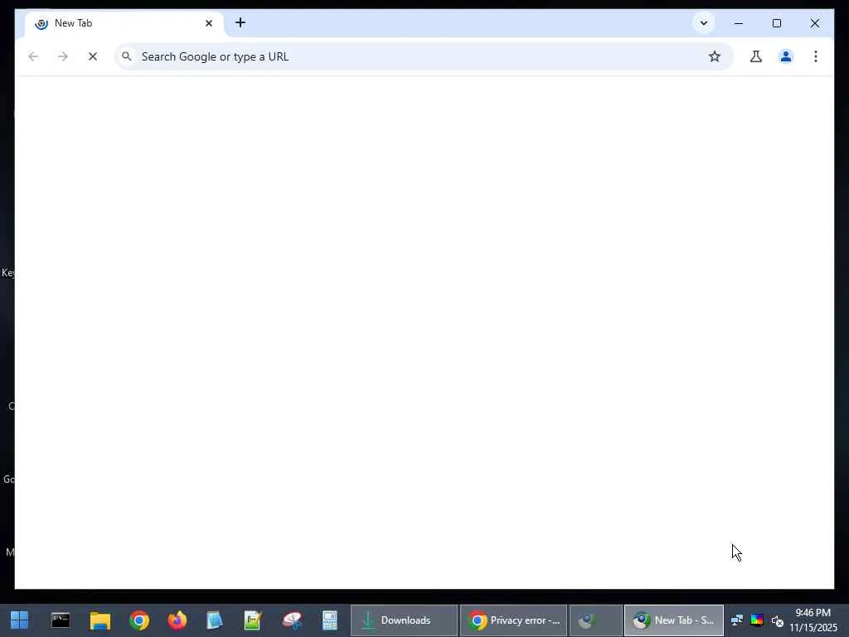
Task: Launch pinned Google Chrome taskbar icon
Action: click(139, 620)
